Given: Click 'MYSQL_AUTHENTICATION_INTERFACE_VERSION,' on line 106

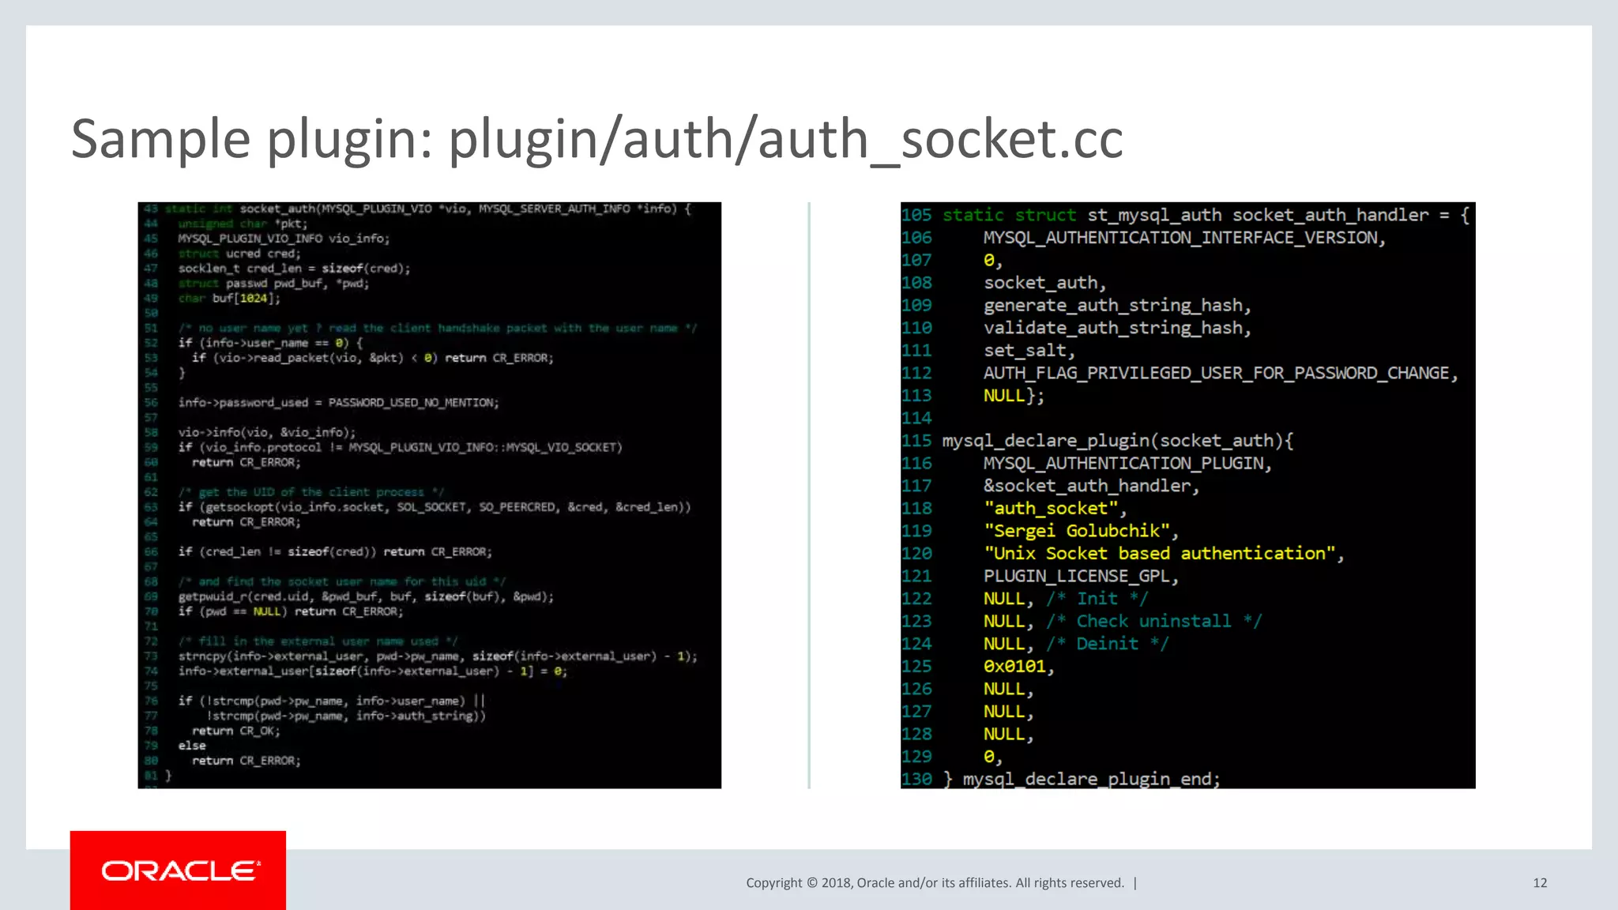Looking at the screenshot, I should 1184,238.
